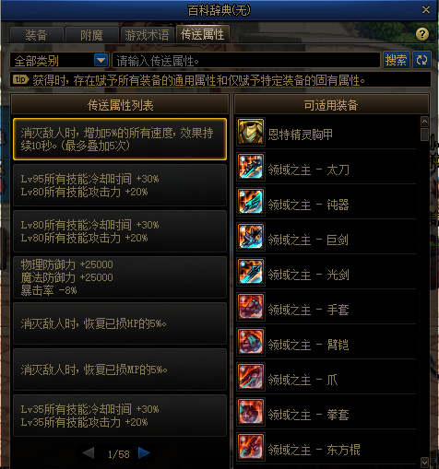The width and height of the screenshot is (439, 469).
Task: Click the refresh arrows icon beside 搜索
Action: point(421,60)
